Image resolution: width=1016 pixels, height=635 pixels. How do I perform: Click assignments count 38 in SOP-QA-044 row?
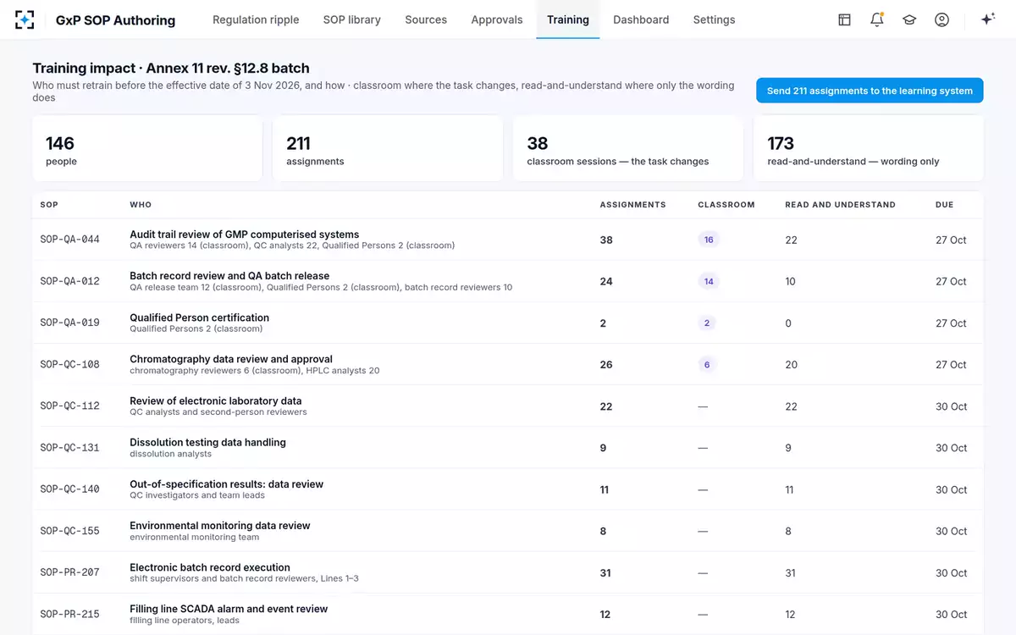point(606,240)
